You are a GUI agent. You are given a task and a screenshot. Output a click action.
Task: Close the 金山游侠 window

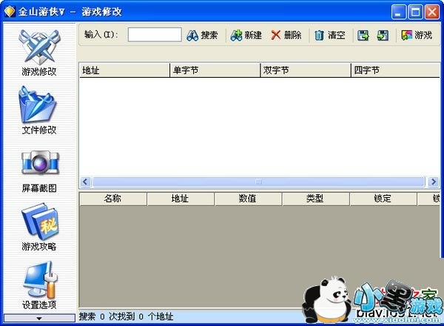pos(432,12)
